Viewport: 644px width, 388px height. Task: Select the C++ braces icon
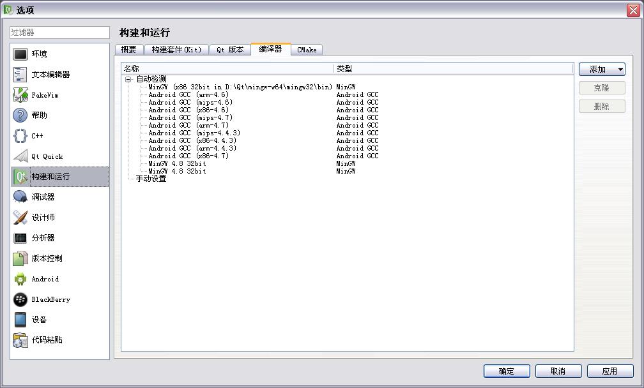pos(20,136)
